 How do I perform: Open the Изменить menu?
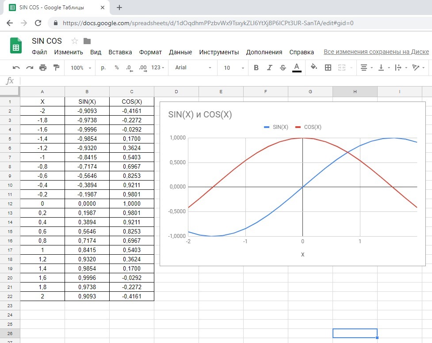click(69, 52)
